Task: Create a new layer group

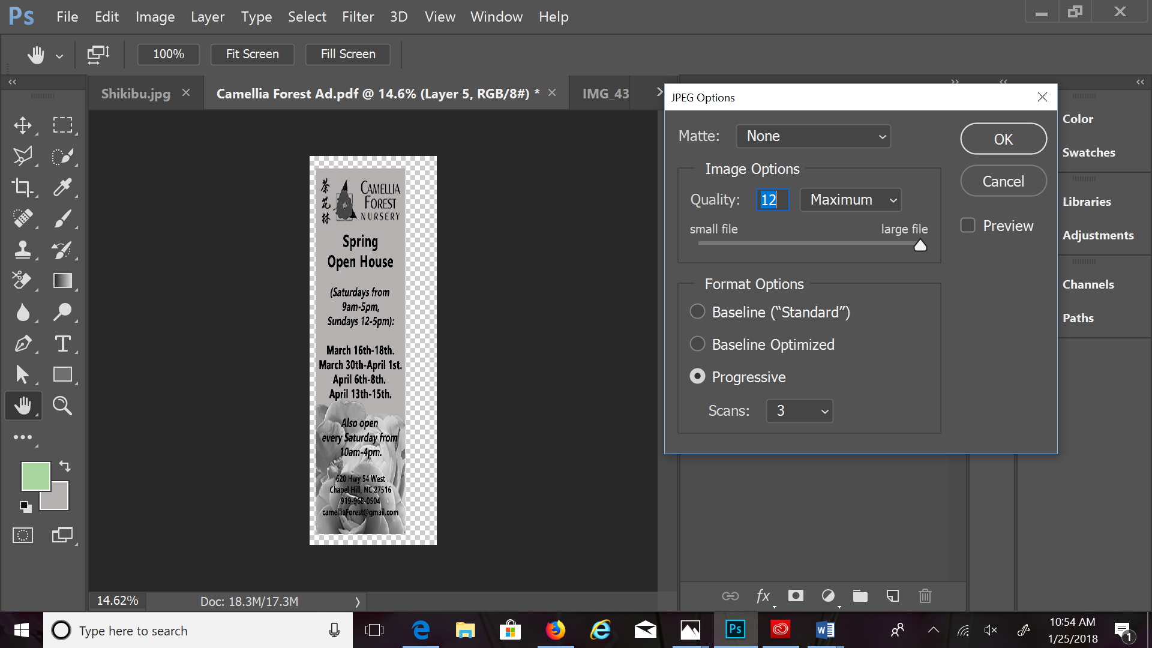Action: (x=860, y=596)
